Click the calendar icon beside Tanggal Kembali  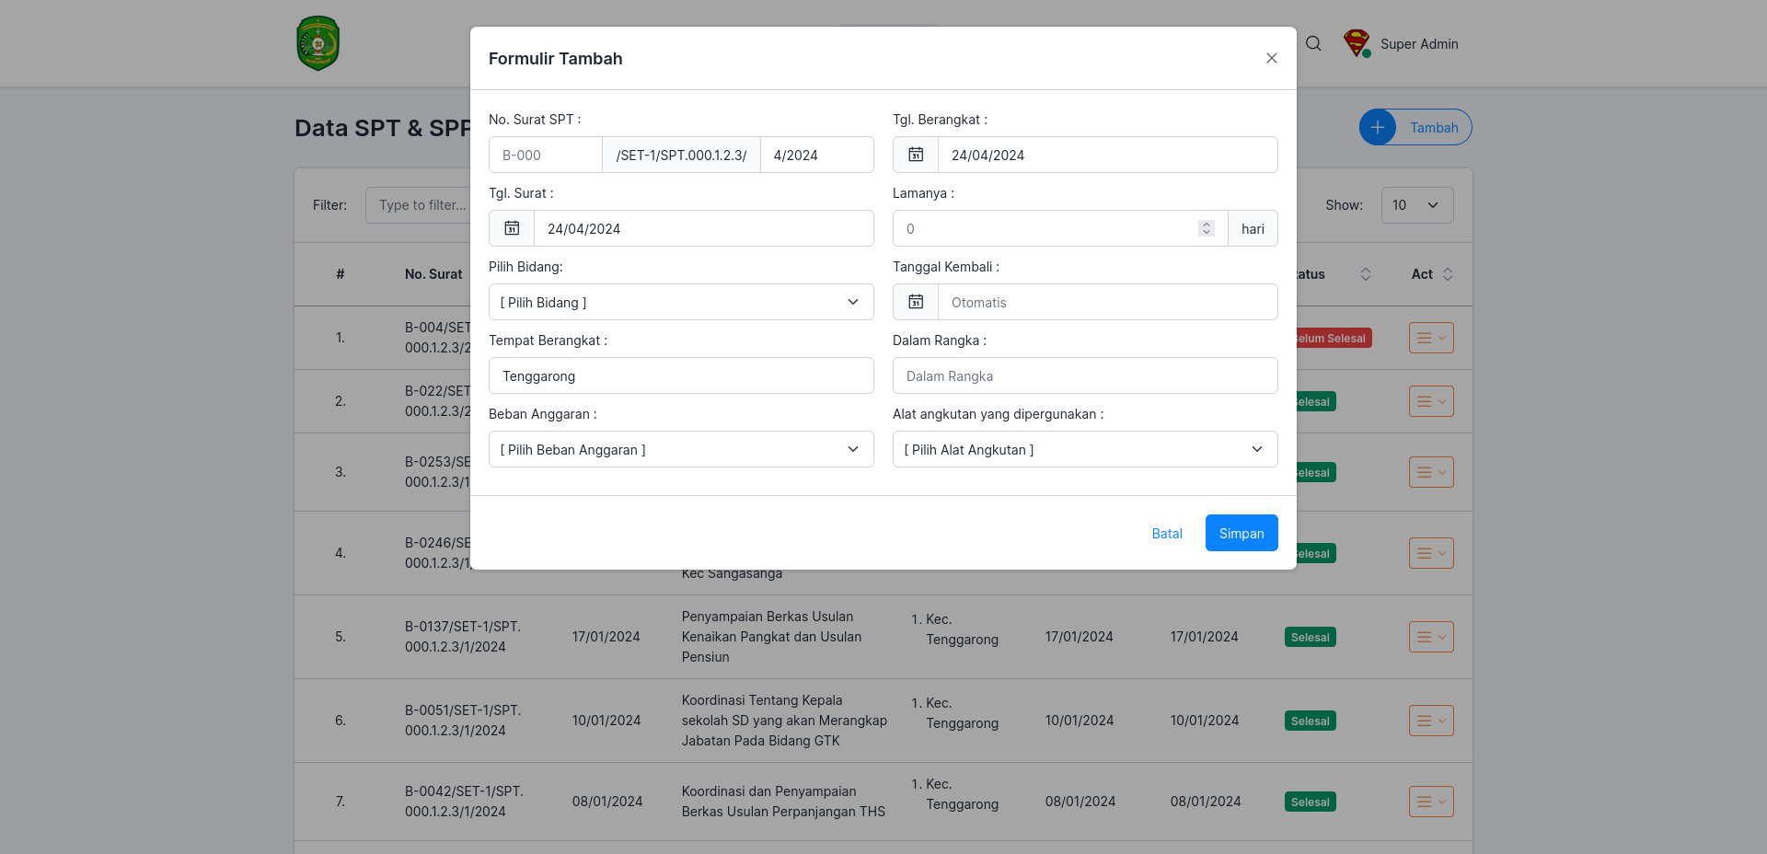(x=916, y=302)
